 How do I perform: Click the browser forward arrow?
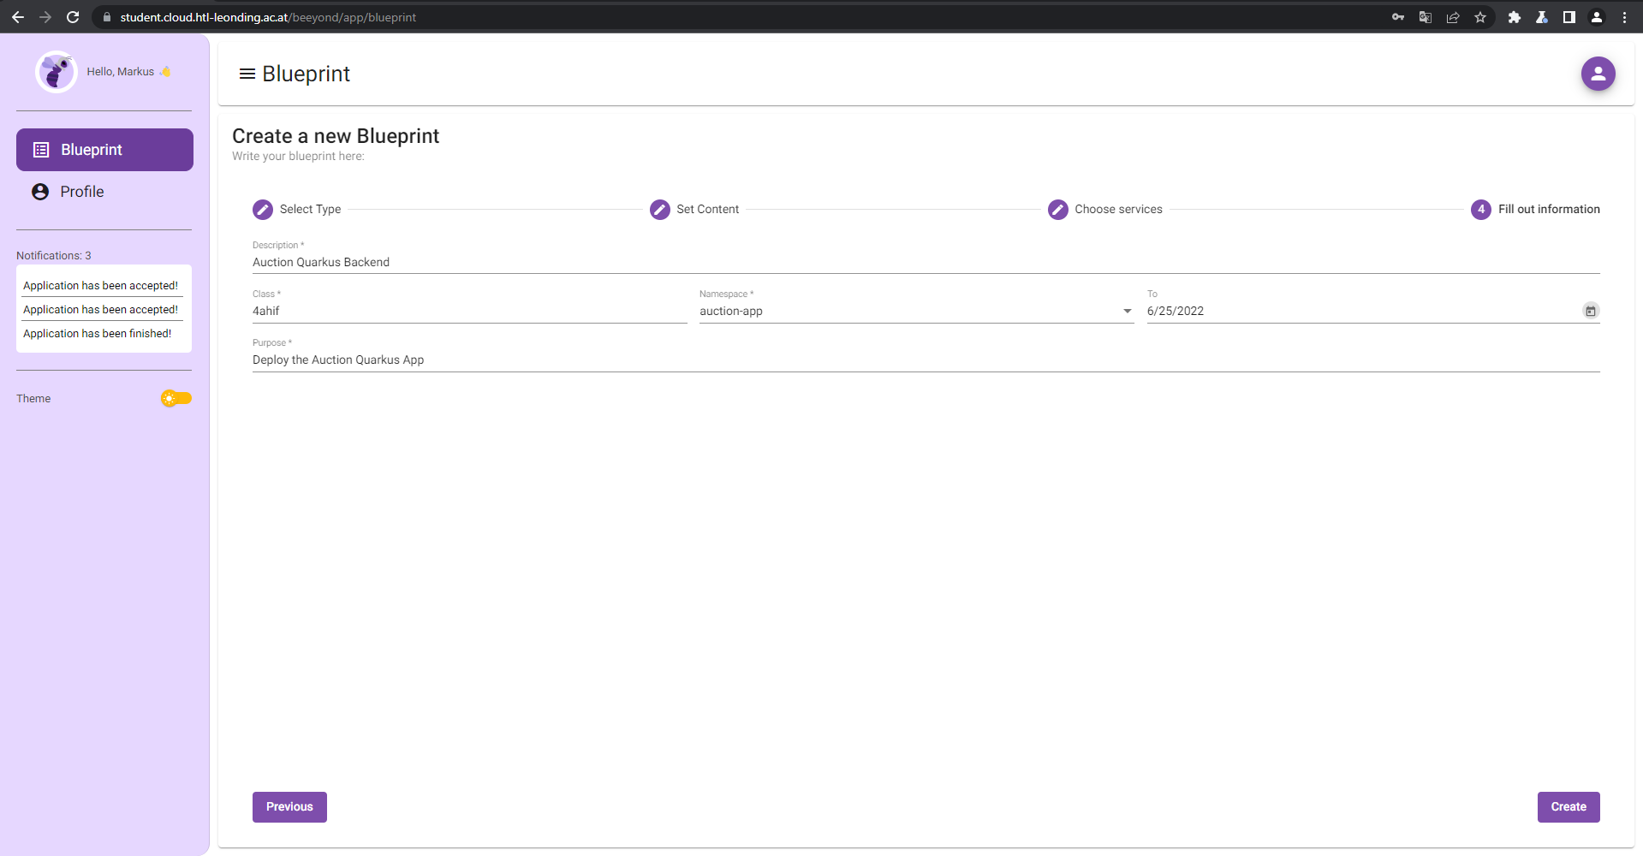[x=45, y=17]
